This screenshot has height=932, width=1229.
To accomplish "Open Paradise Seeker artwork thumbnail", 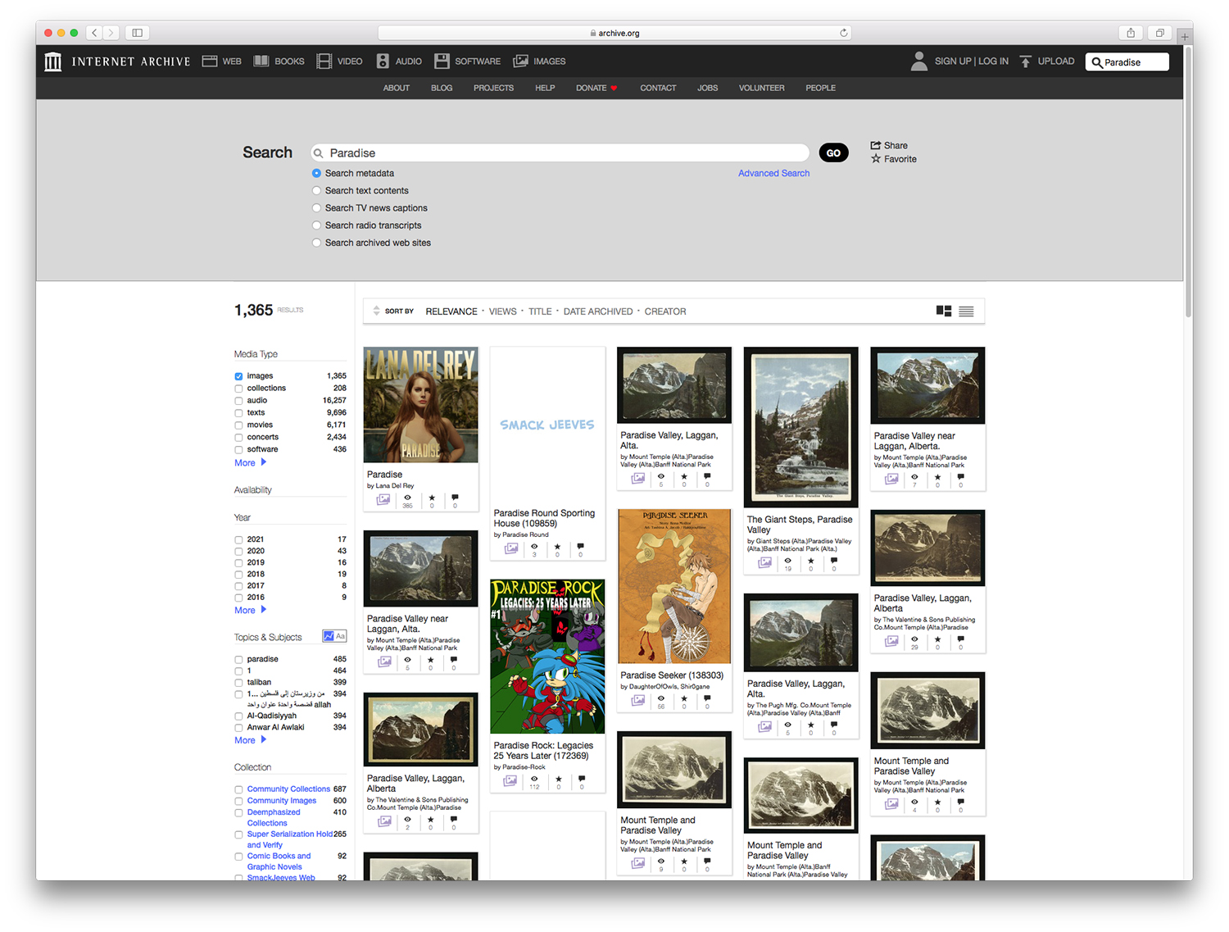I will pos(674,586).
